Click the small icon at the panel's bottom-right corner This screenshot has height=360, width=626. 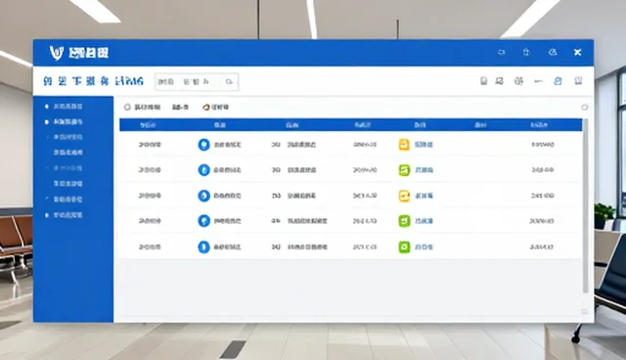click(585, 311)
